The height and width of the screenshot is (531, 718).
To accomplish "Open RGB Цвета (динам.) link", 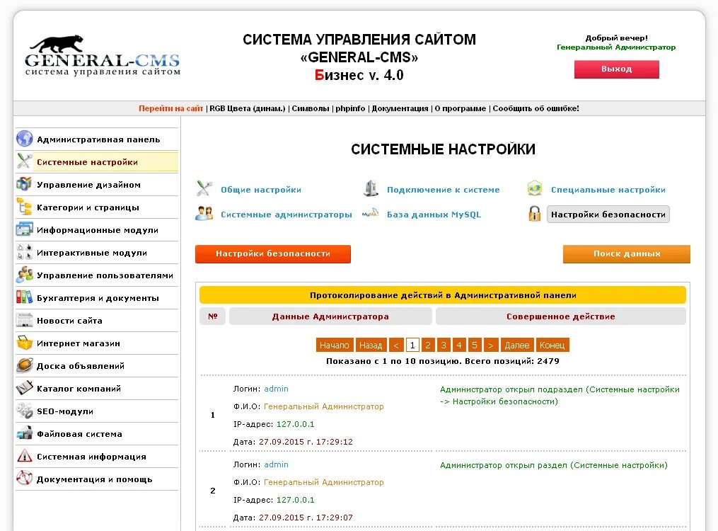I will tap(248, 108).
